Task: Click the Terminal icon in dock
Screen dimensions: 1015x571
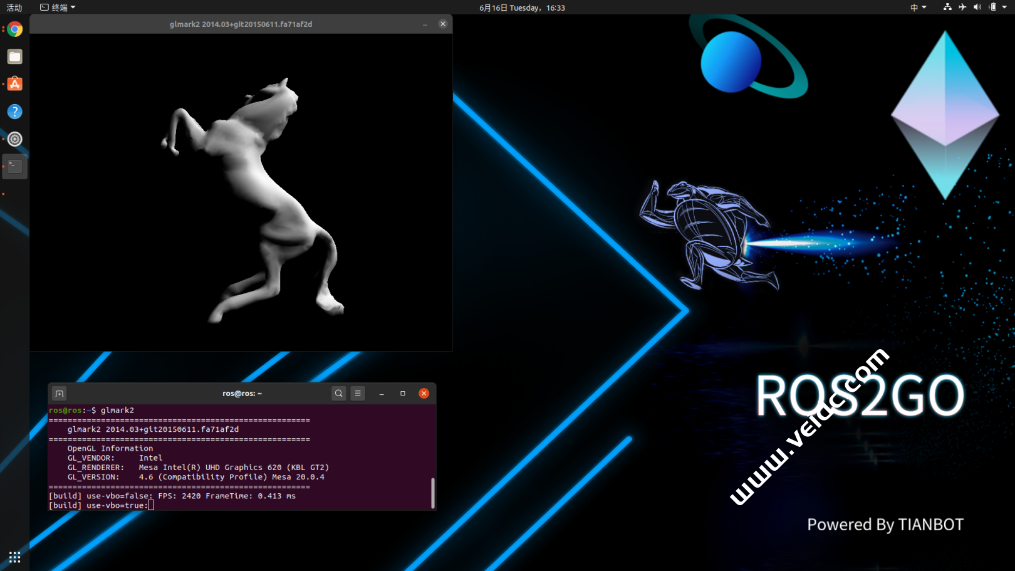Action: 14,166
